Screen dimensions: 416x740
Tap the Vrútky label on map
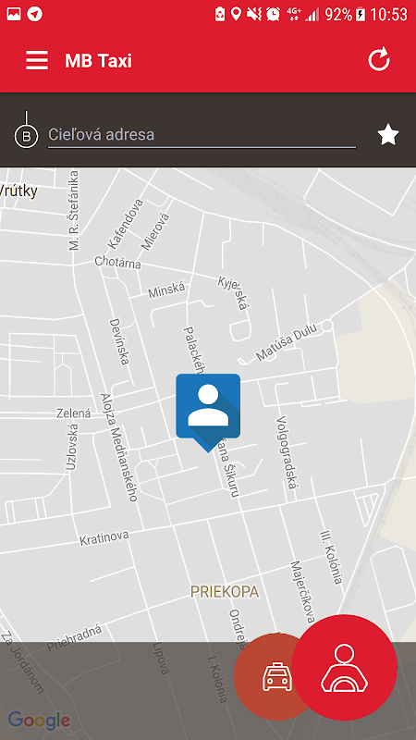(18, 191)
